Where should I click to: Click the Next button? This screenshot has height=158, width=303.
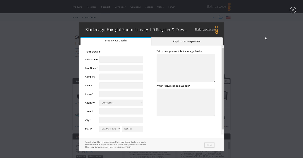[209, 145]
